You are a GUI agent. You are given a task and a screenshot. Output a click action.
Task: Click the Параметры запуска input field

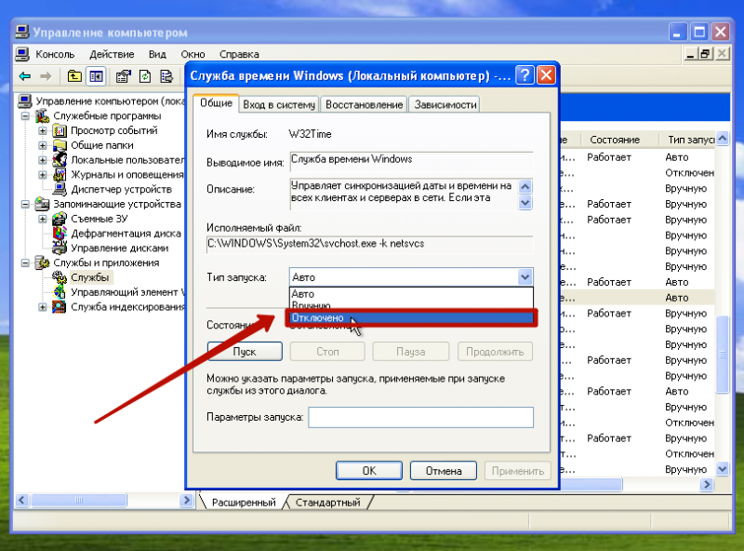[421, 417]
